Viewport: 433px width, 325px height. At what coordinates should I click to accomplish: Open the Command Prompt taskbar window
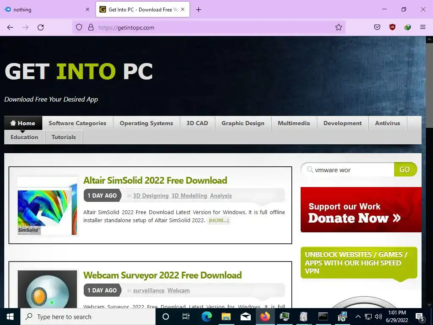click(323, 317)
